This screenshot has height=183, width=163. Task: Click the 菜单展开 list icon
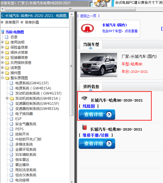2,22
